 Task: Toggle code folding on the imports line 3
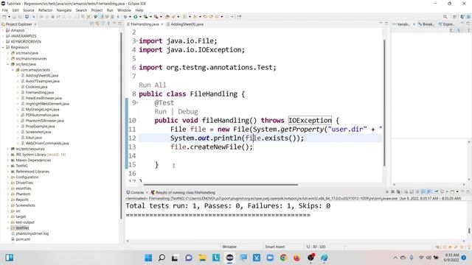click(x=137, y=40)
